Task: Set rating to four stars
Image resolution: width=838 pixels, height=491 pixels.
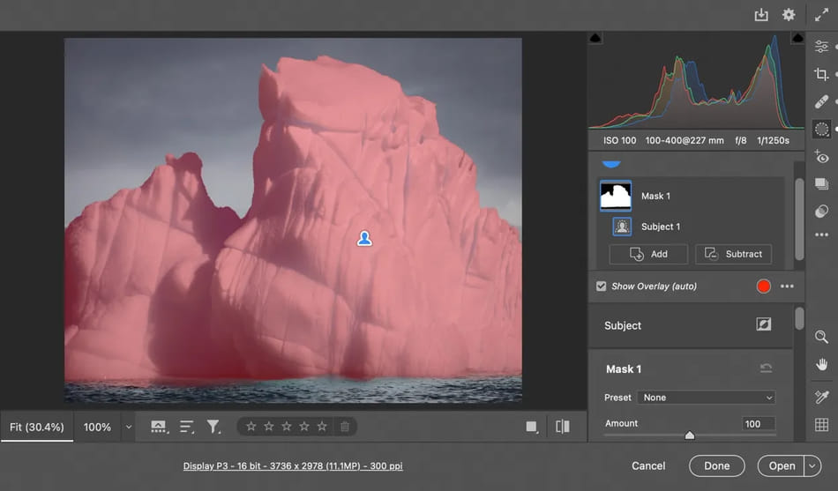Action: (304, 427)
